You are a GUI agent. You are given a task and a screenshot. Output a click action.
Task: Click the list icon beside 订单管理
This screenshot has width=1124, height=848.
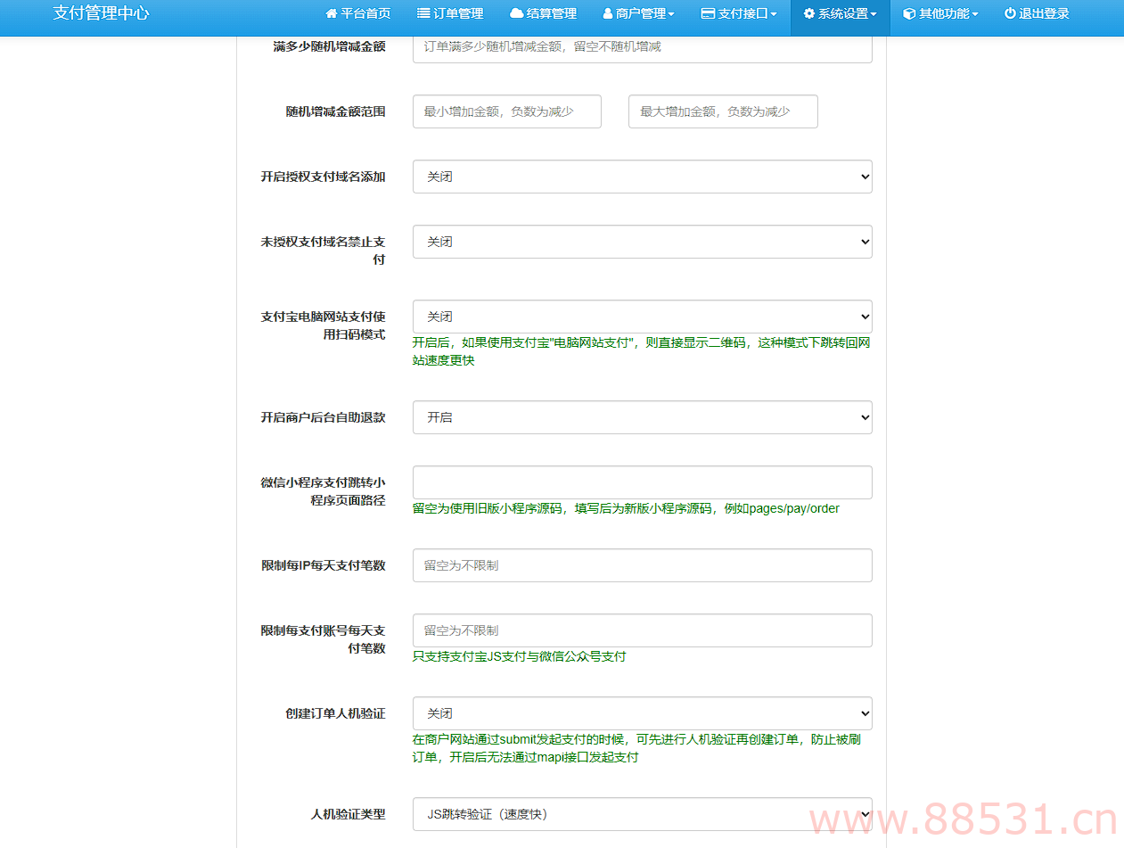point(423,14)
